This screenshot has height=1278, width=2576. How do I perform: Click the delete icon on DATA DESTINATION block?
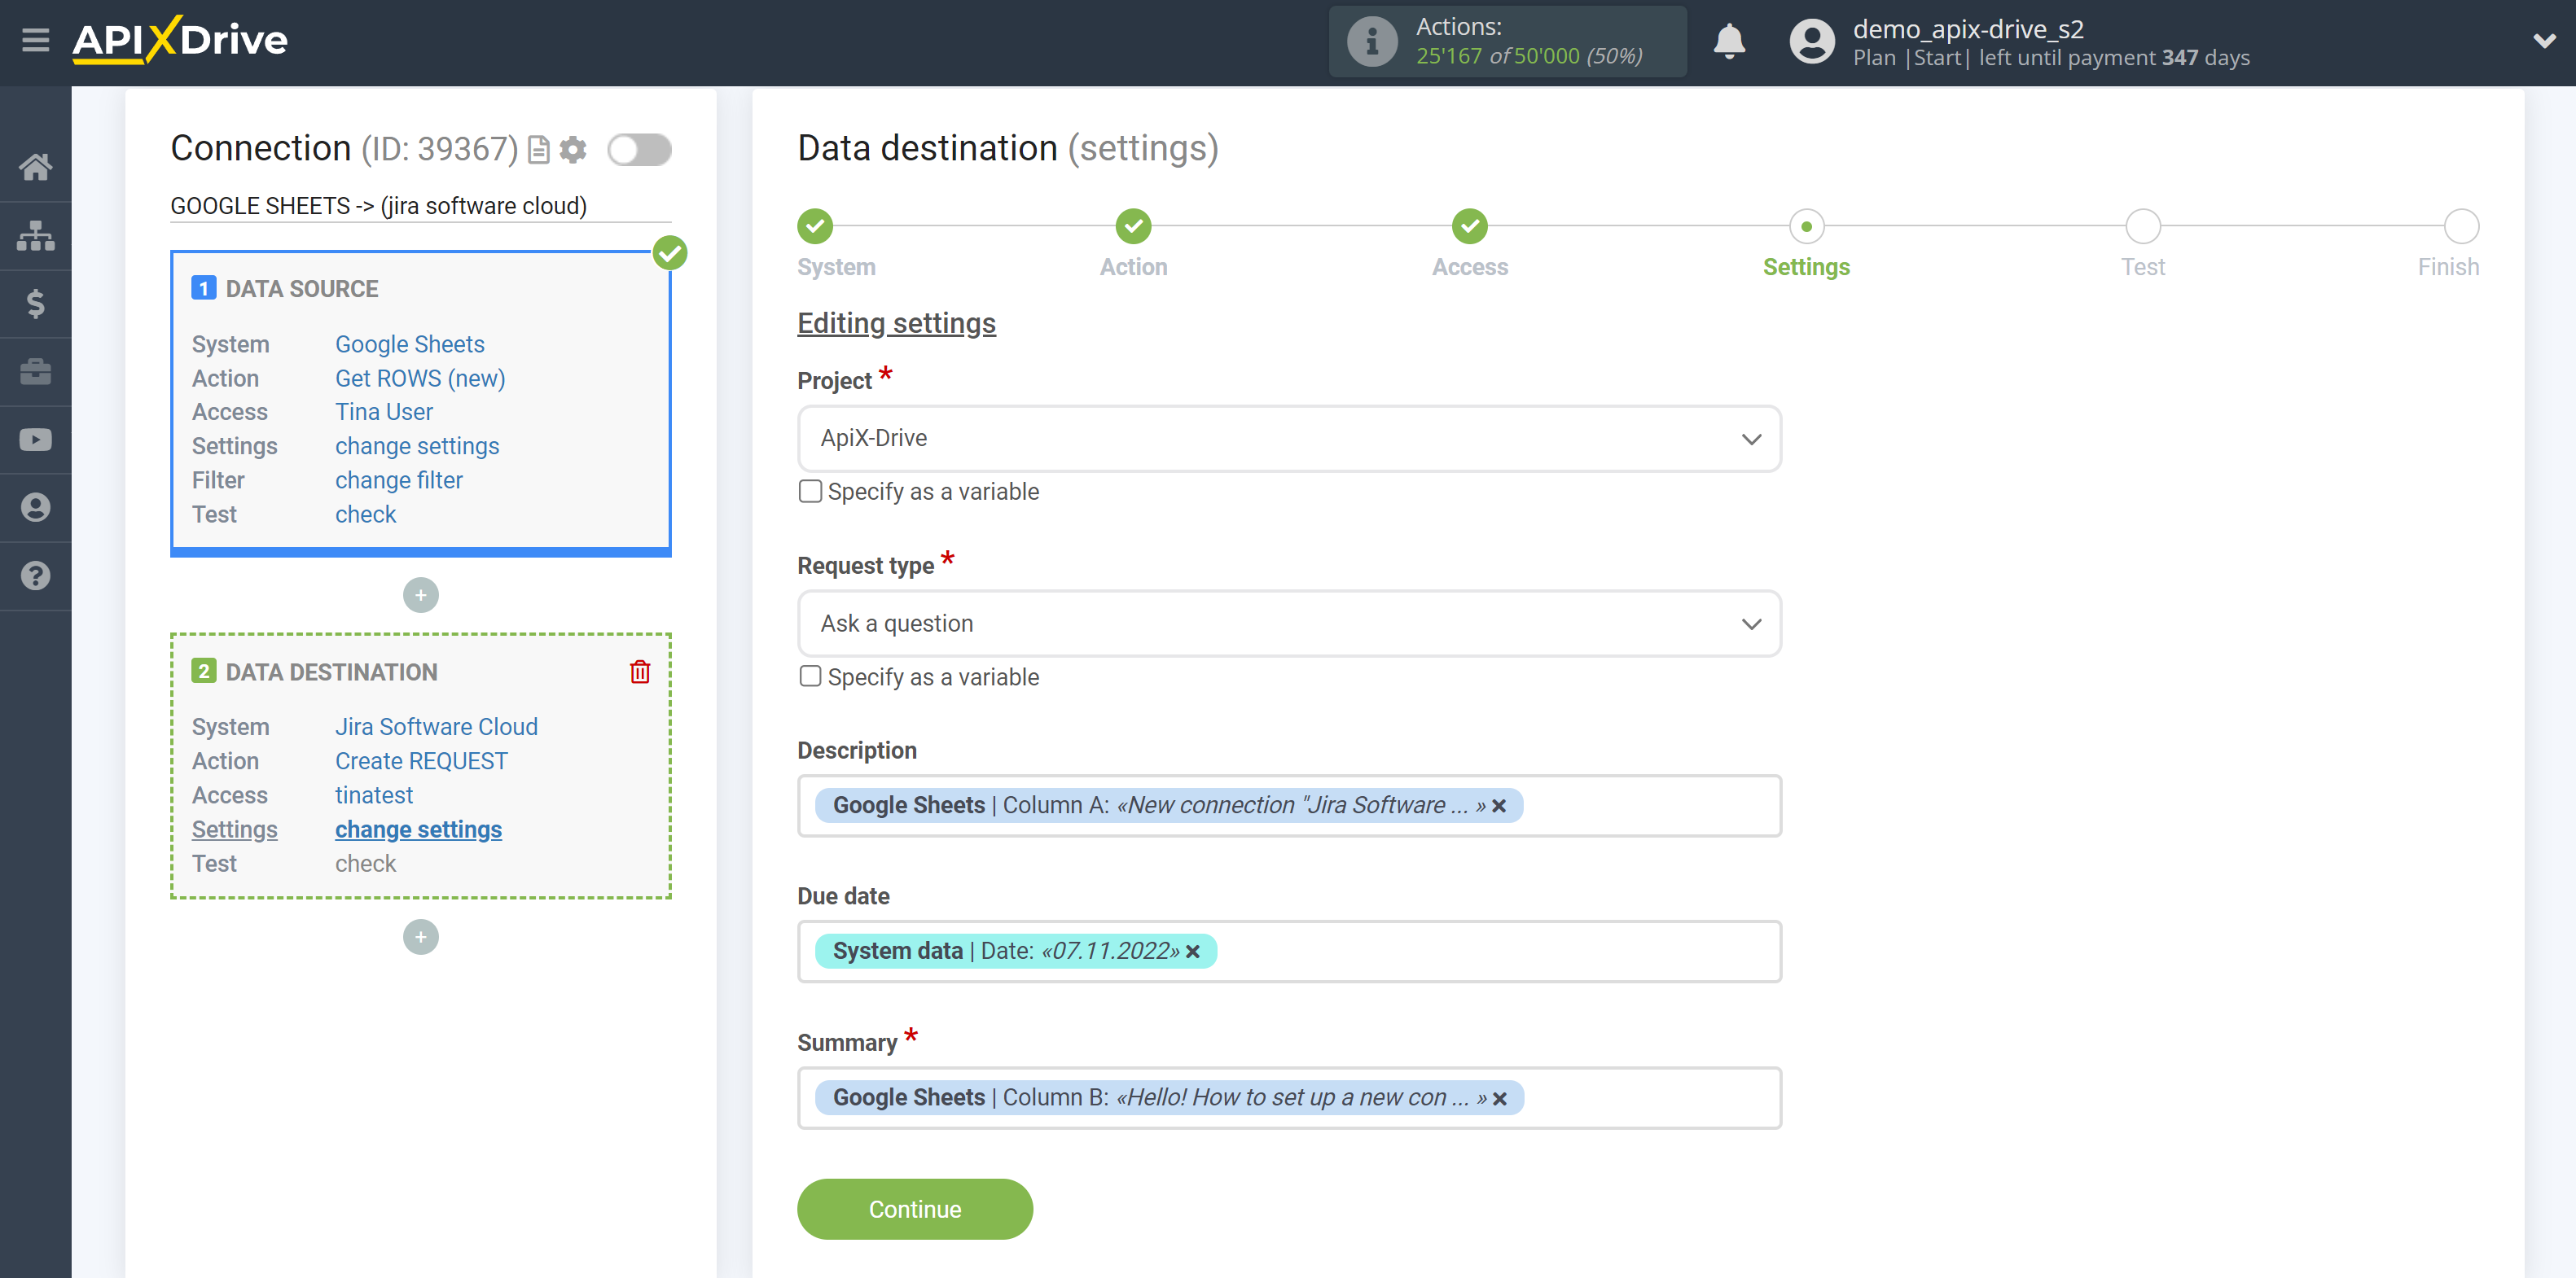(x=641, y=672)
